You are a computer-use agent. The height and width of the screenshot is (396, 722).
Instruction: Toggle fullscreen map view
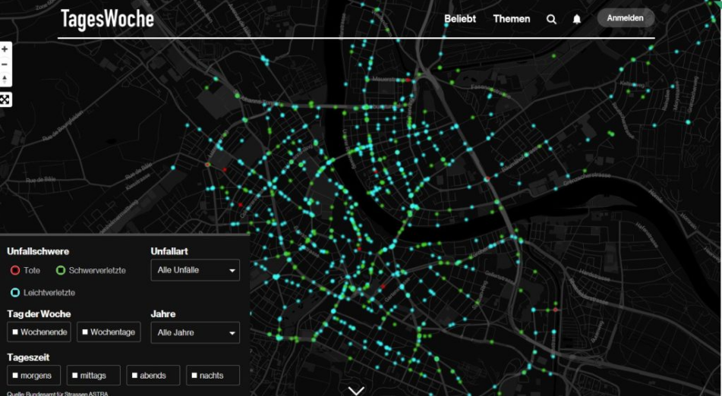point(5,99)
